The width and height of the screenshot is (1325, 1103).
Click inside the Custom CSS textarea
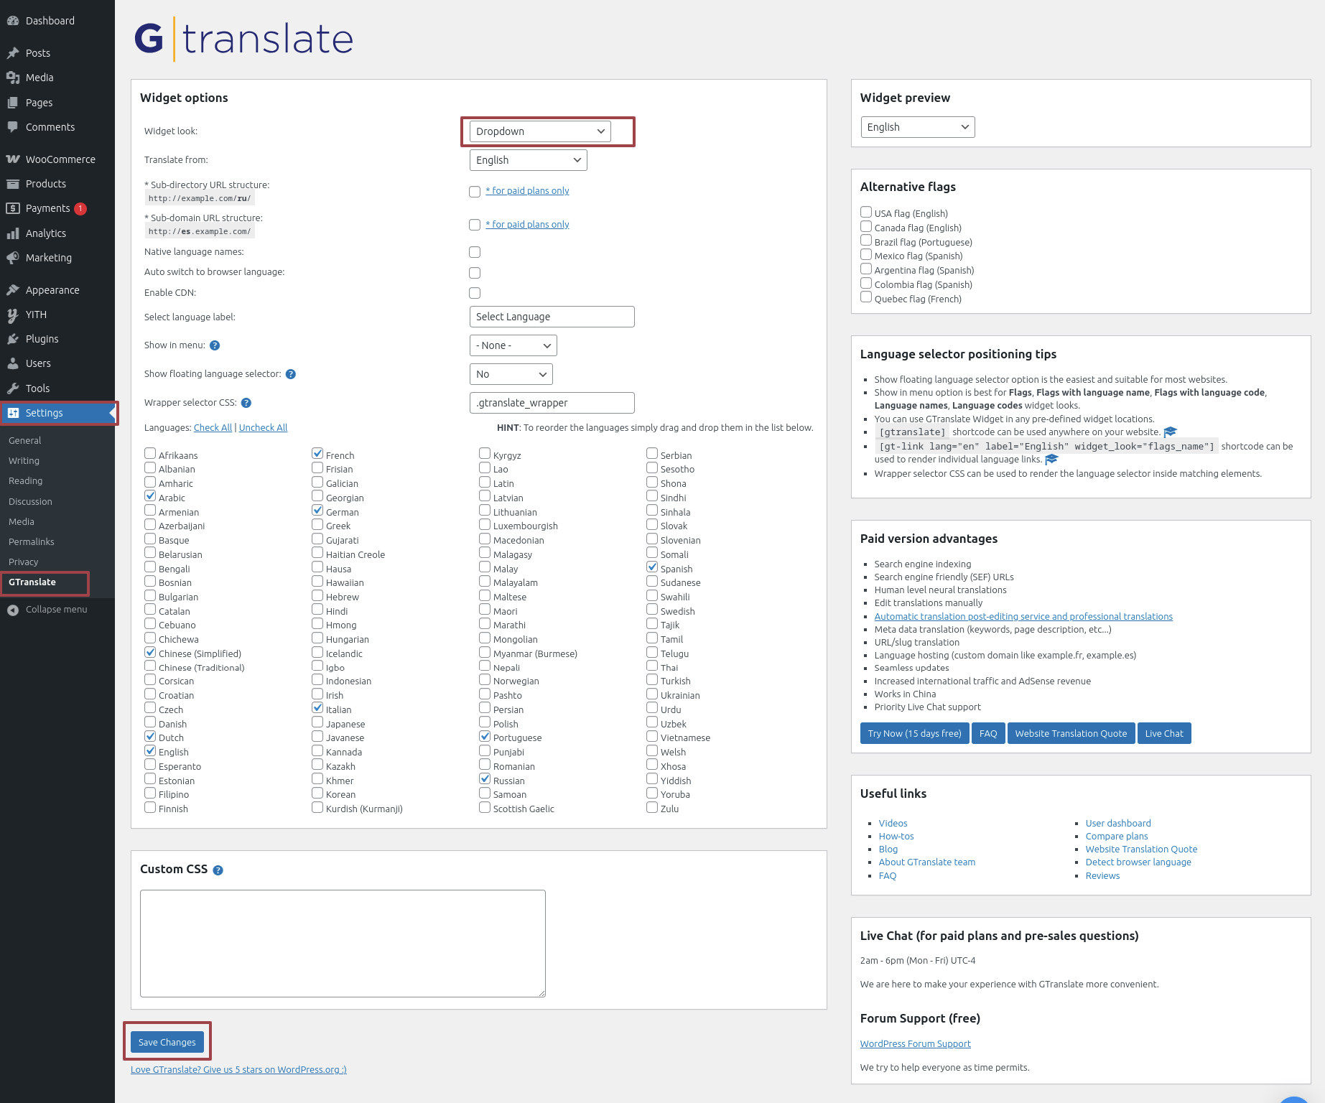click(x=343, y=944)
